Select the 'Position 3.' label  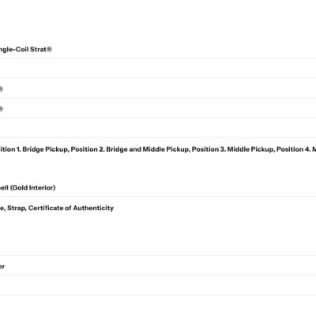(209, 149)
